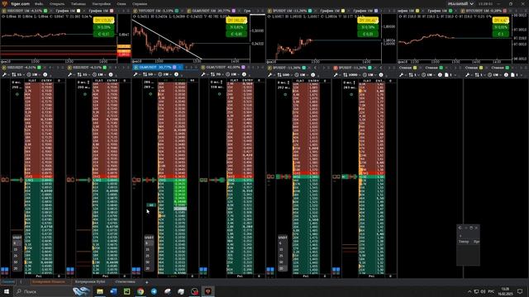Open the Открыть menu
This screenshot has width=529, height=297.
[x=57, y=3]
